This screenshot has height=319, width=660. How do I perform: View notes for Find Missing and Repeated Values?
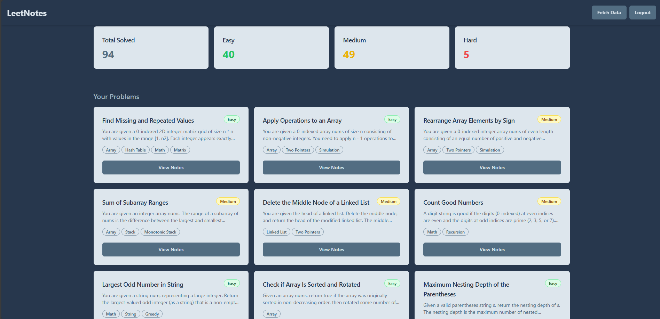click(x=171, y=167)
